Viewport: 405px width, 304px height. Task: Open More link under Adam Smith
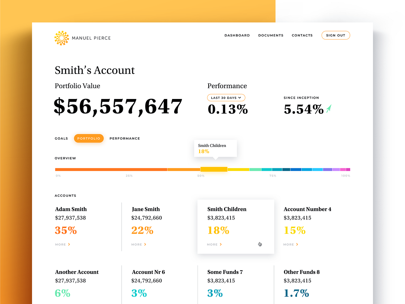click(x=61, y=244)
